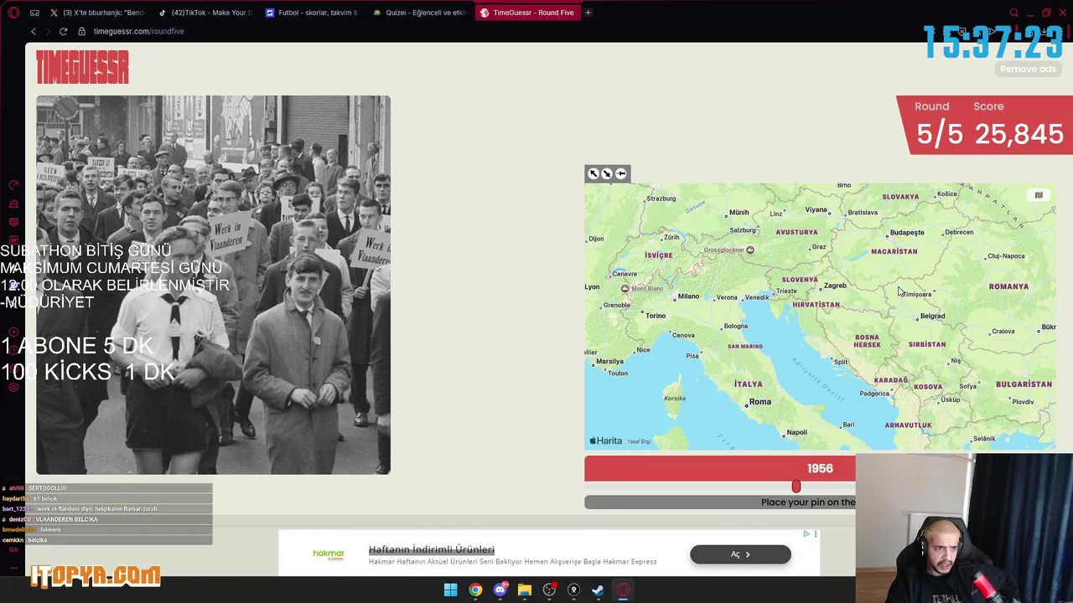Viewport: 1073px width, 603px height.
Task: Switch to the TikTok tab
Action: point(205,13)
